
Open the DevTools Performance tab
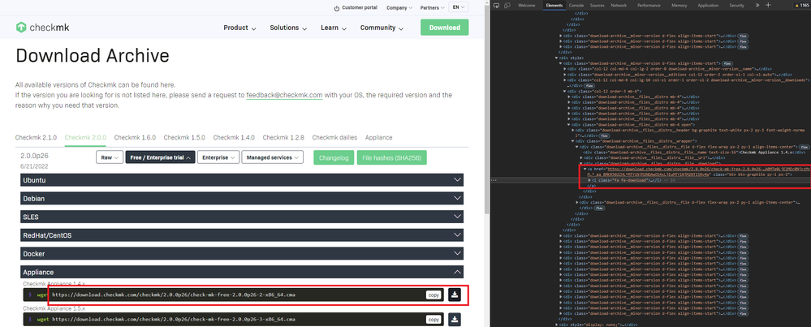[x=649, y=5]
